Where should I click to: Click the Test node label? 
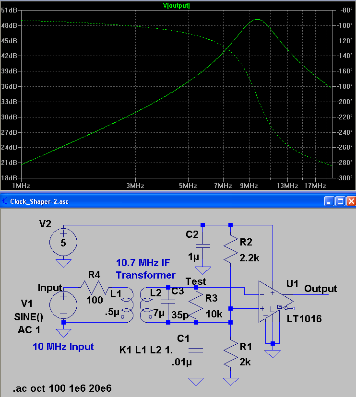[x=195, y=282]
